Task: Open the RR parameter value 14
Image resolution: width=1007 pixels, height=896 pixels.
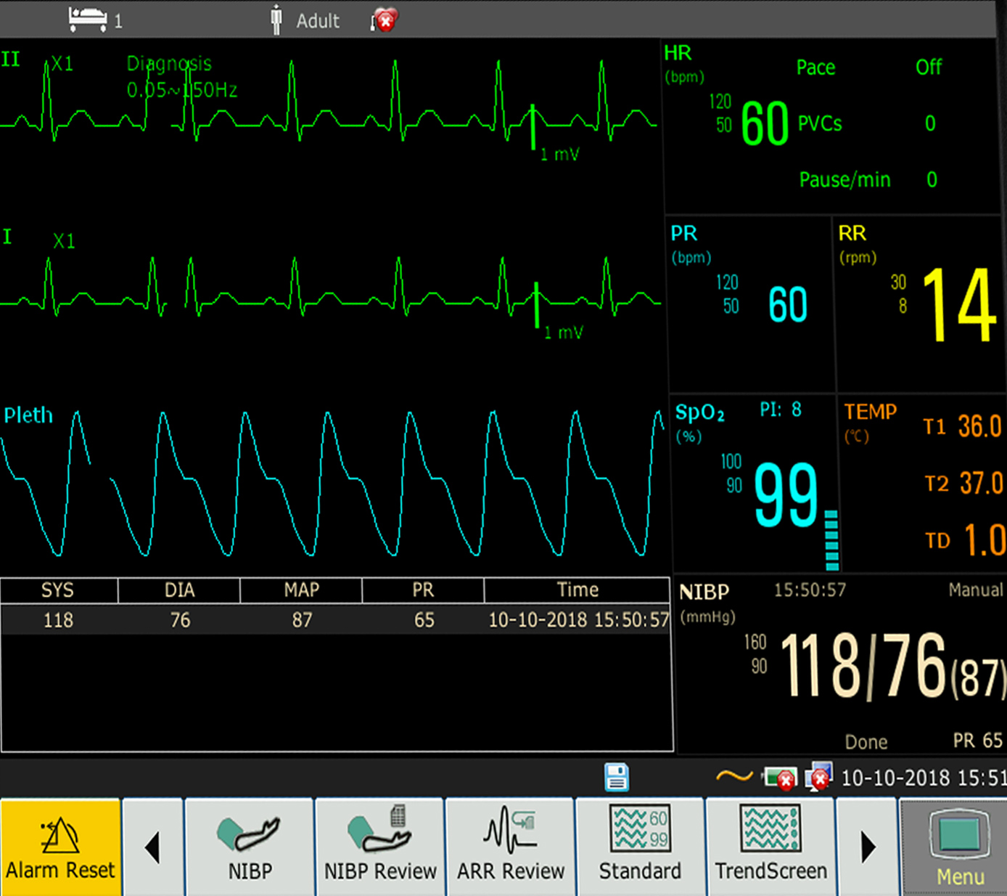Action: [959, 304]
